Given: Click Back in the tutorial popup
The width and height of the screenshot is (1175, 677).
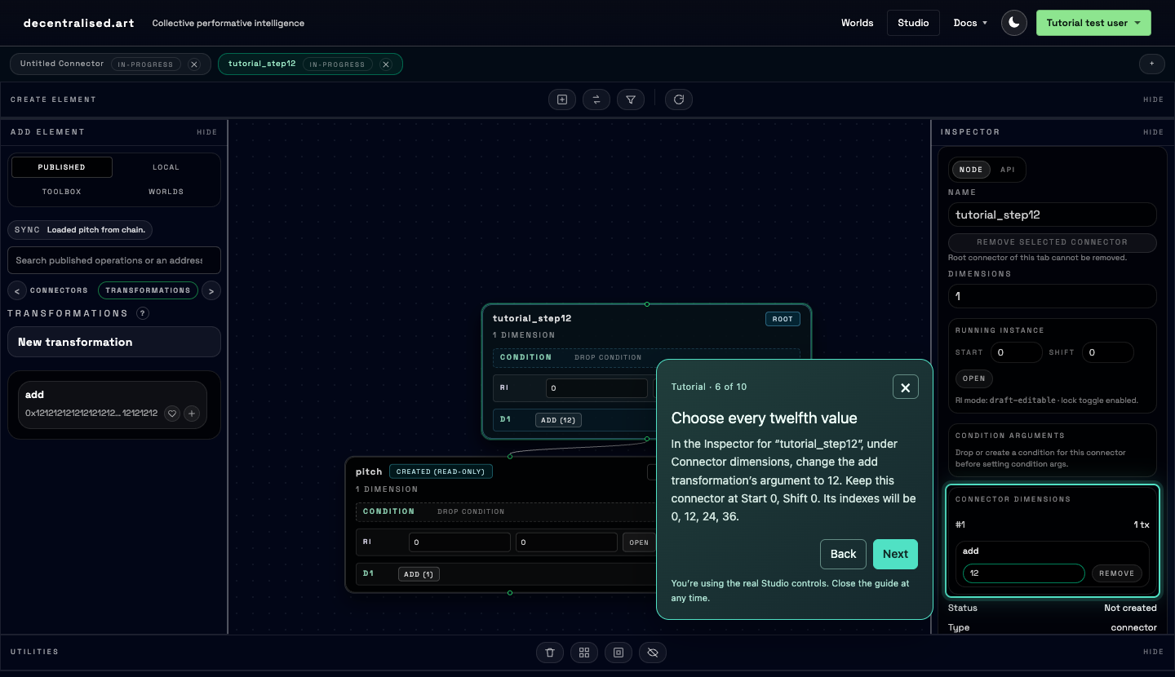Looking at the screenshot, I should (x=843, y=554).
